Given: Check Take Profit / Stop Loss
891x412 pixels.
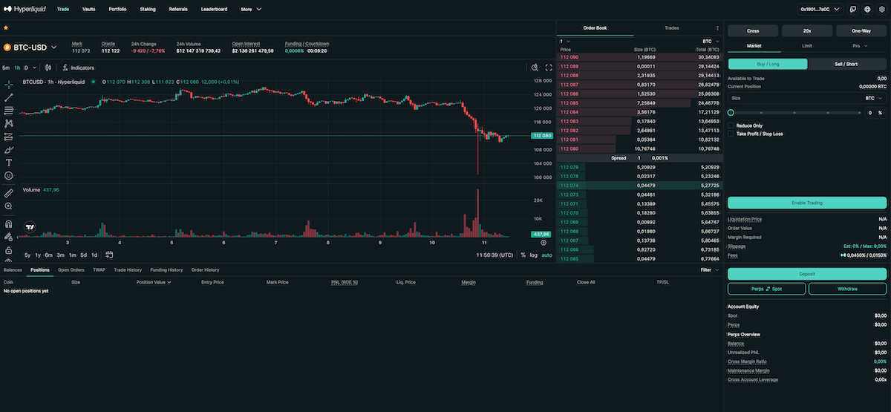Looking at the screenshot, I should click(x=731, y=134).
